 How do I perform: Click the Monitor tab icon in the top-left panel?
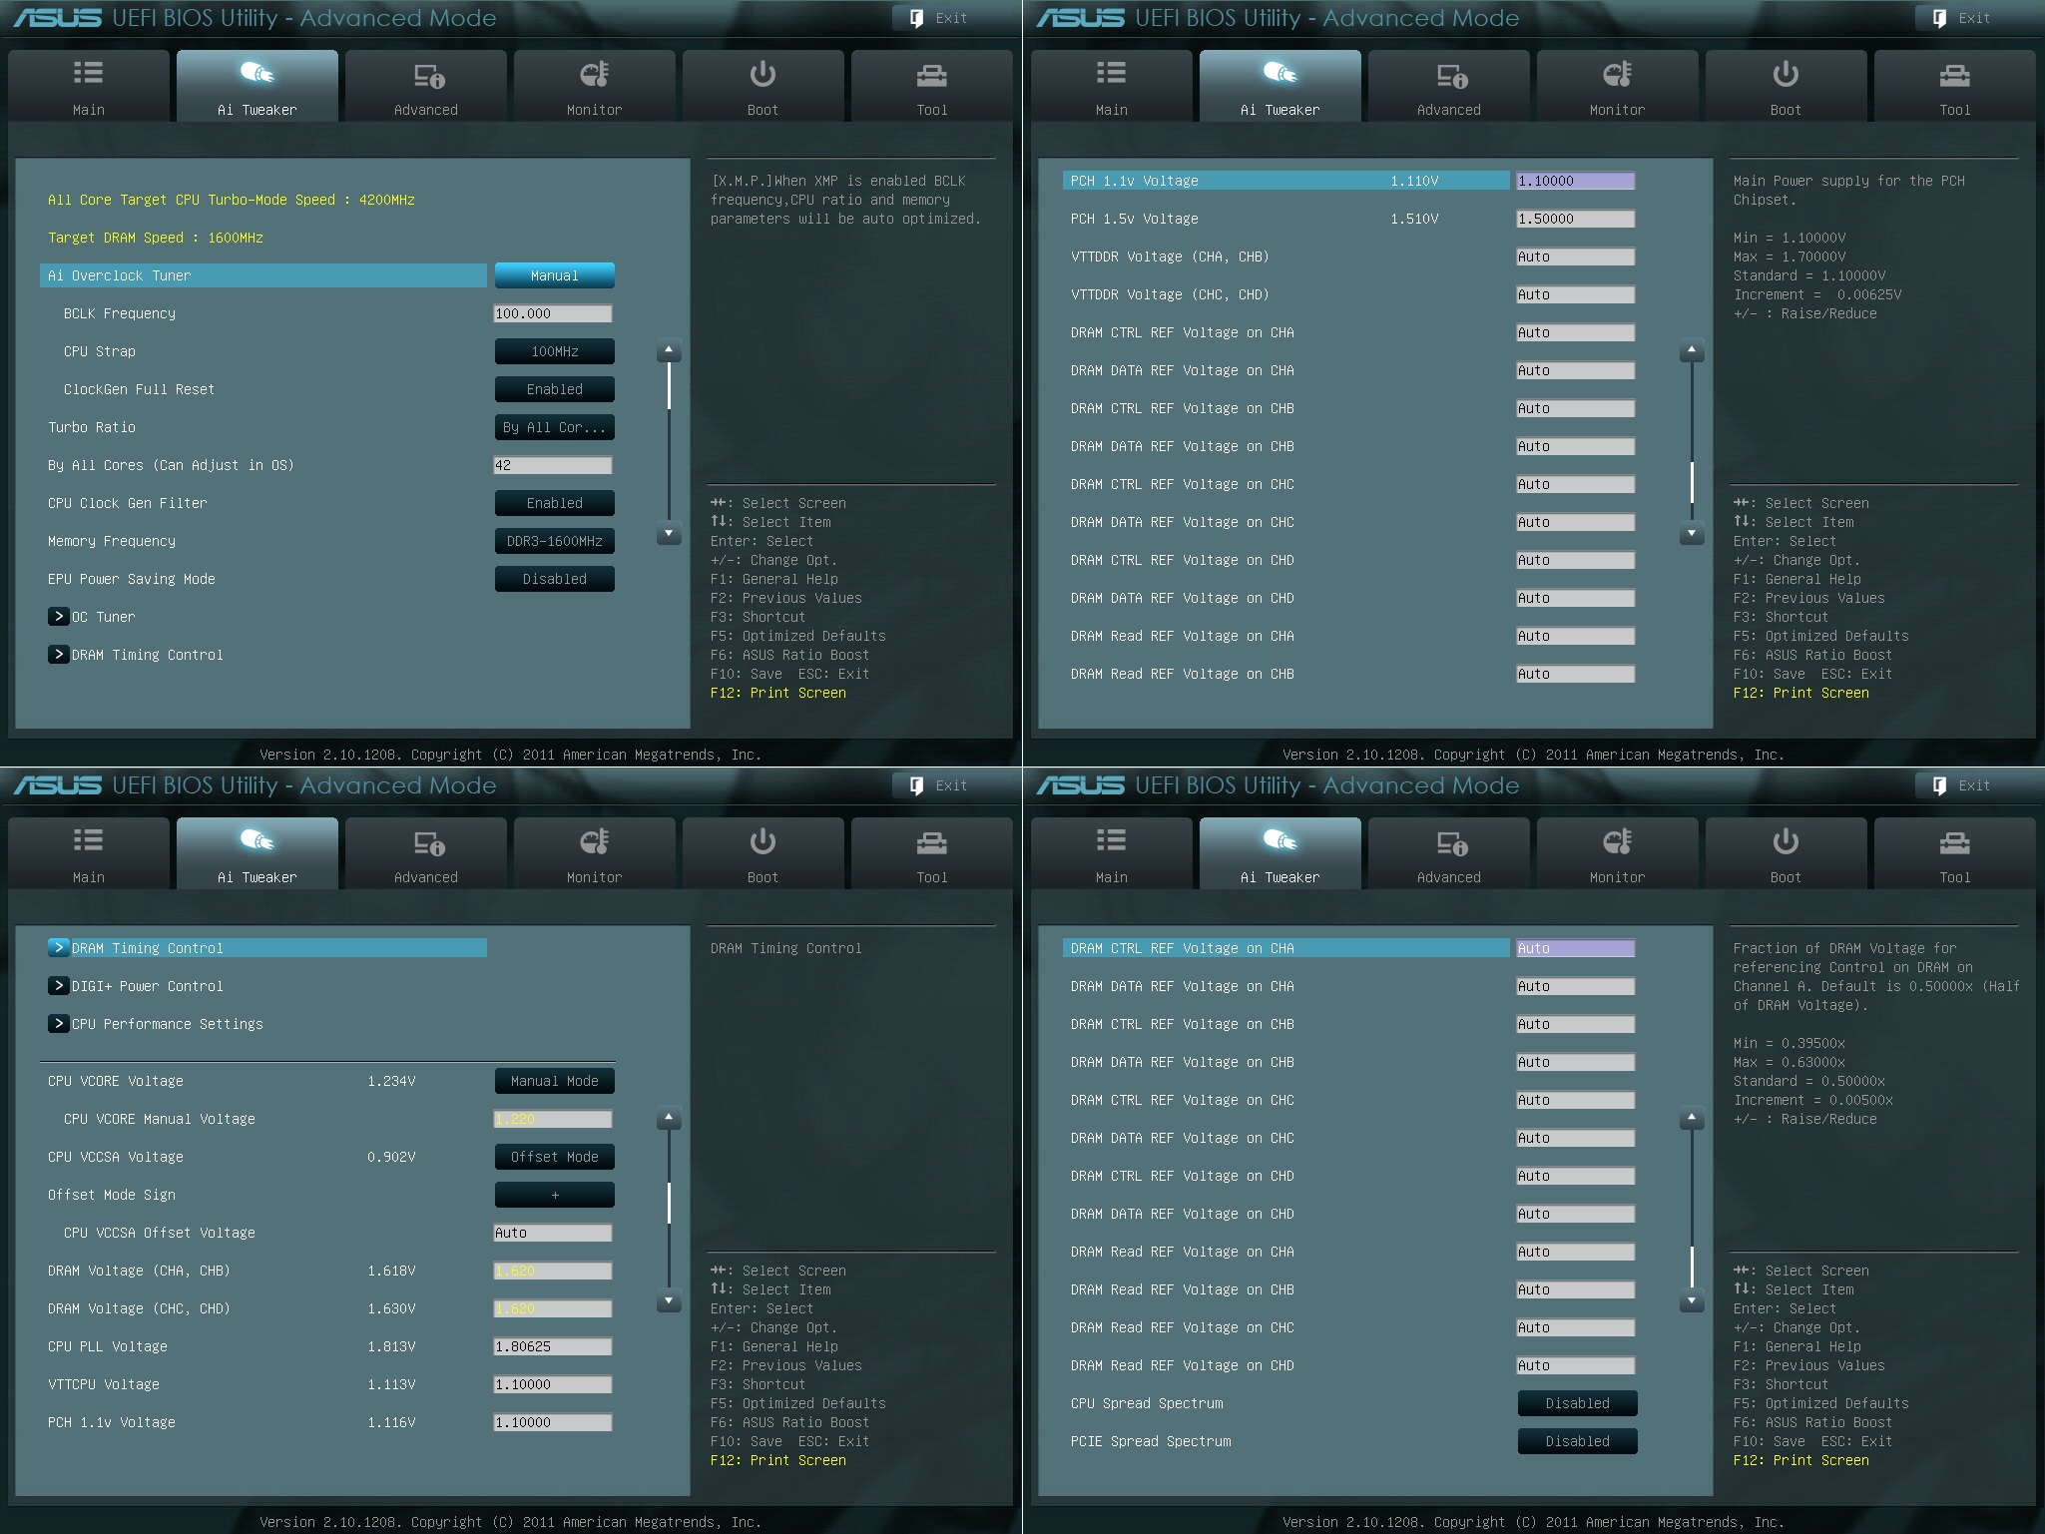pyautogui.click(x=594, y=74)
